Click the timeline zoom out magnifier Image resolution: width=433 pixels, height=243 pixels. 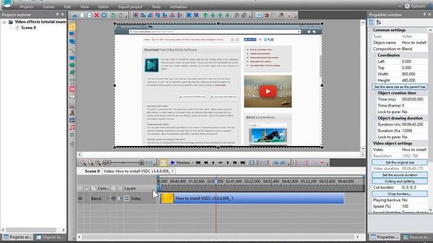coord(90,163)
